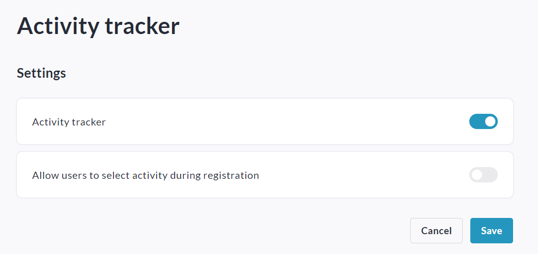Click the word "Activity" in the page title
The height and width of the screenshot is (254, 538).
tap(58, 26)
